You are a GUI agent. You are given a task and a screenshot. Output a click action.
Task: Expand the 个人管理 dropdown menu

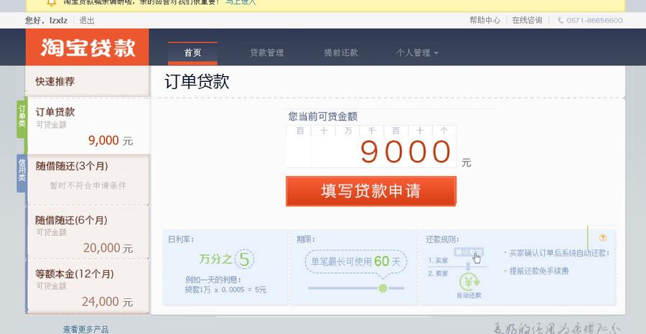coord(417,52)
